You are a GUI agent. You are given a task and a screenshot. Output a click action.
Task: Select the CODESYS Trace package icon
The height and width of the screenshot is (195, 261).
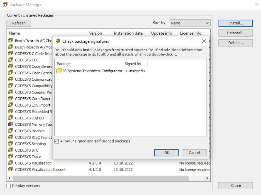tap(10, 156)
